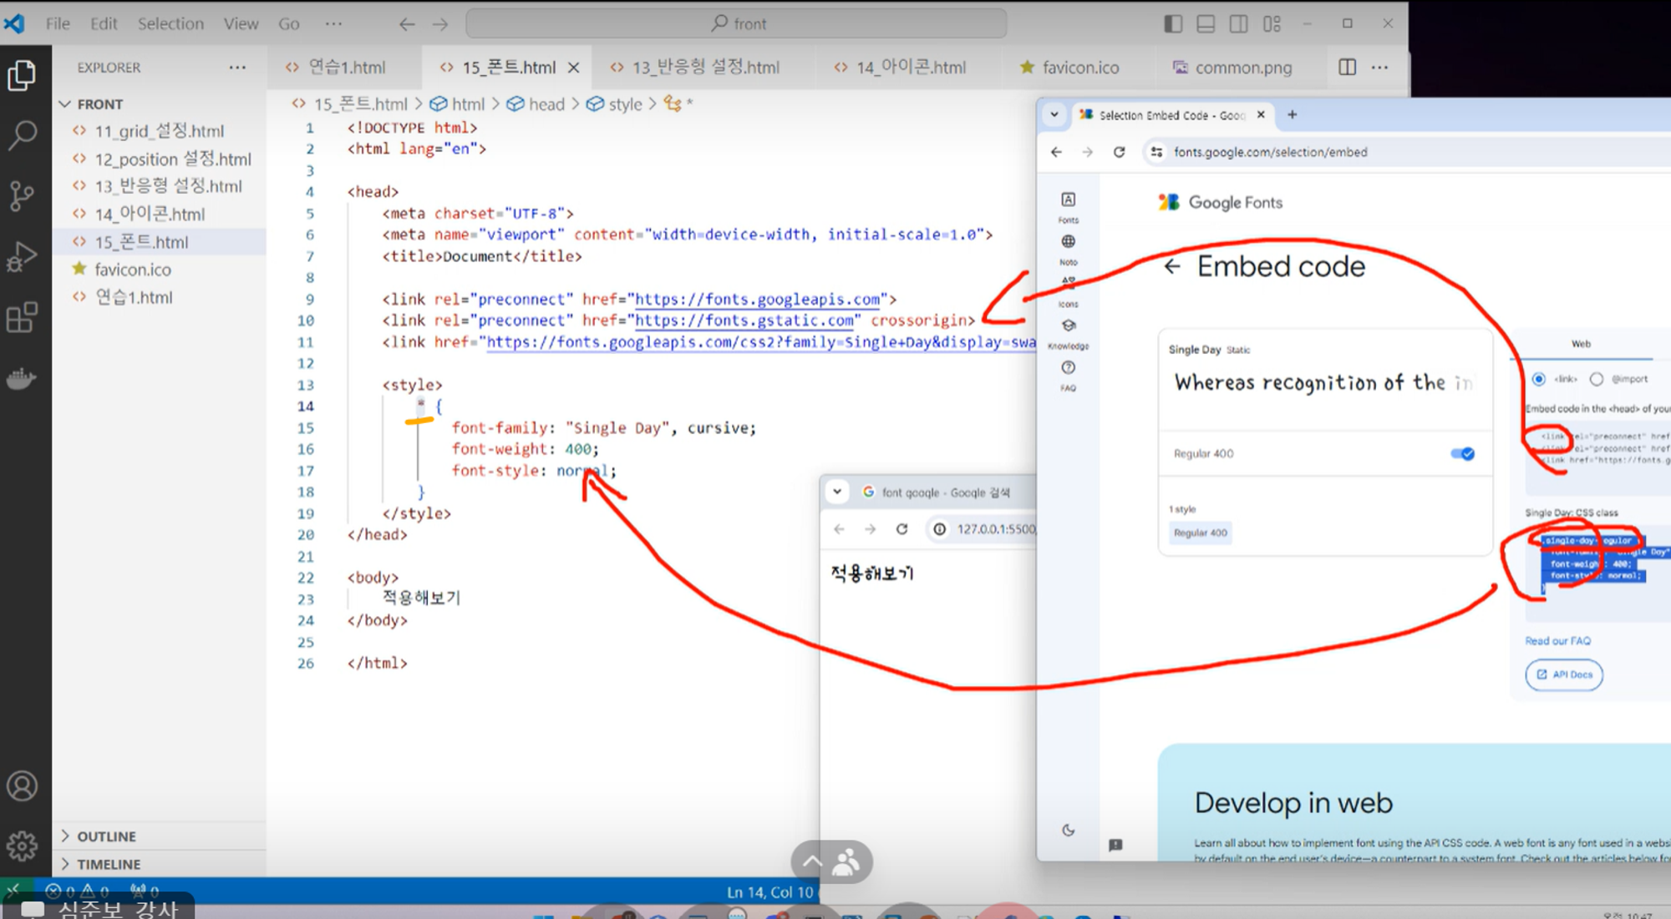Open the Read our FAQ link
The width and height of the screenshot is (1671, 919).
1557,641
